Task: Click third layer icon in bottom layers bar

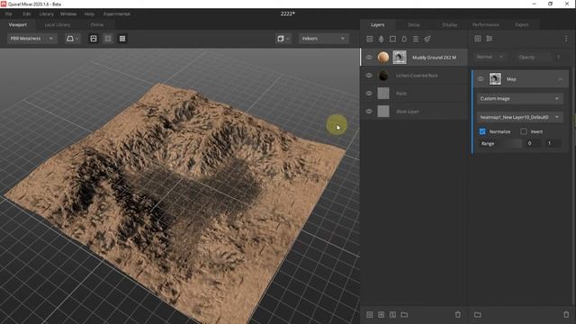Action: pos(392,314)
